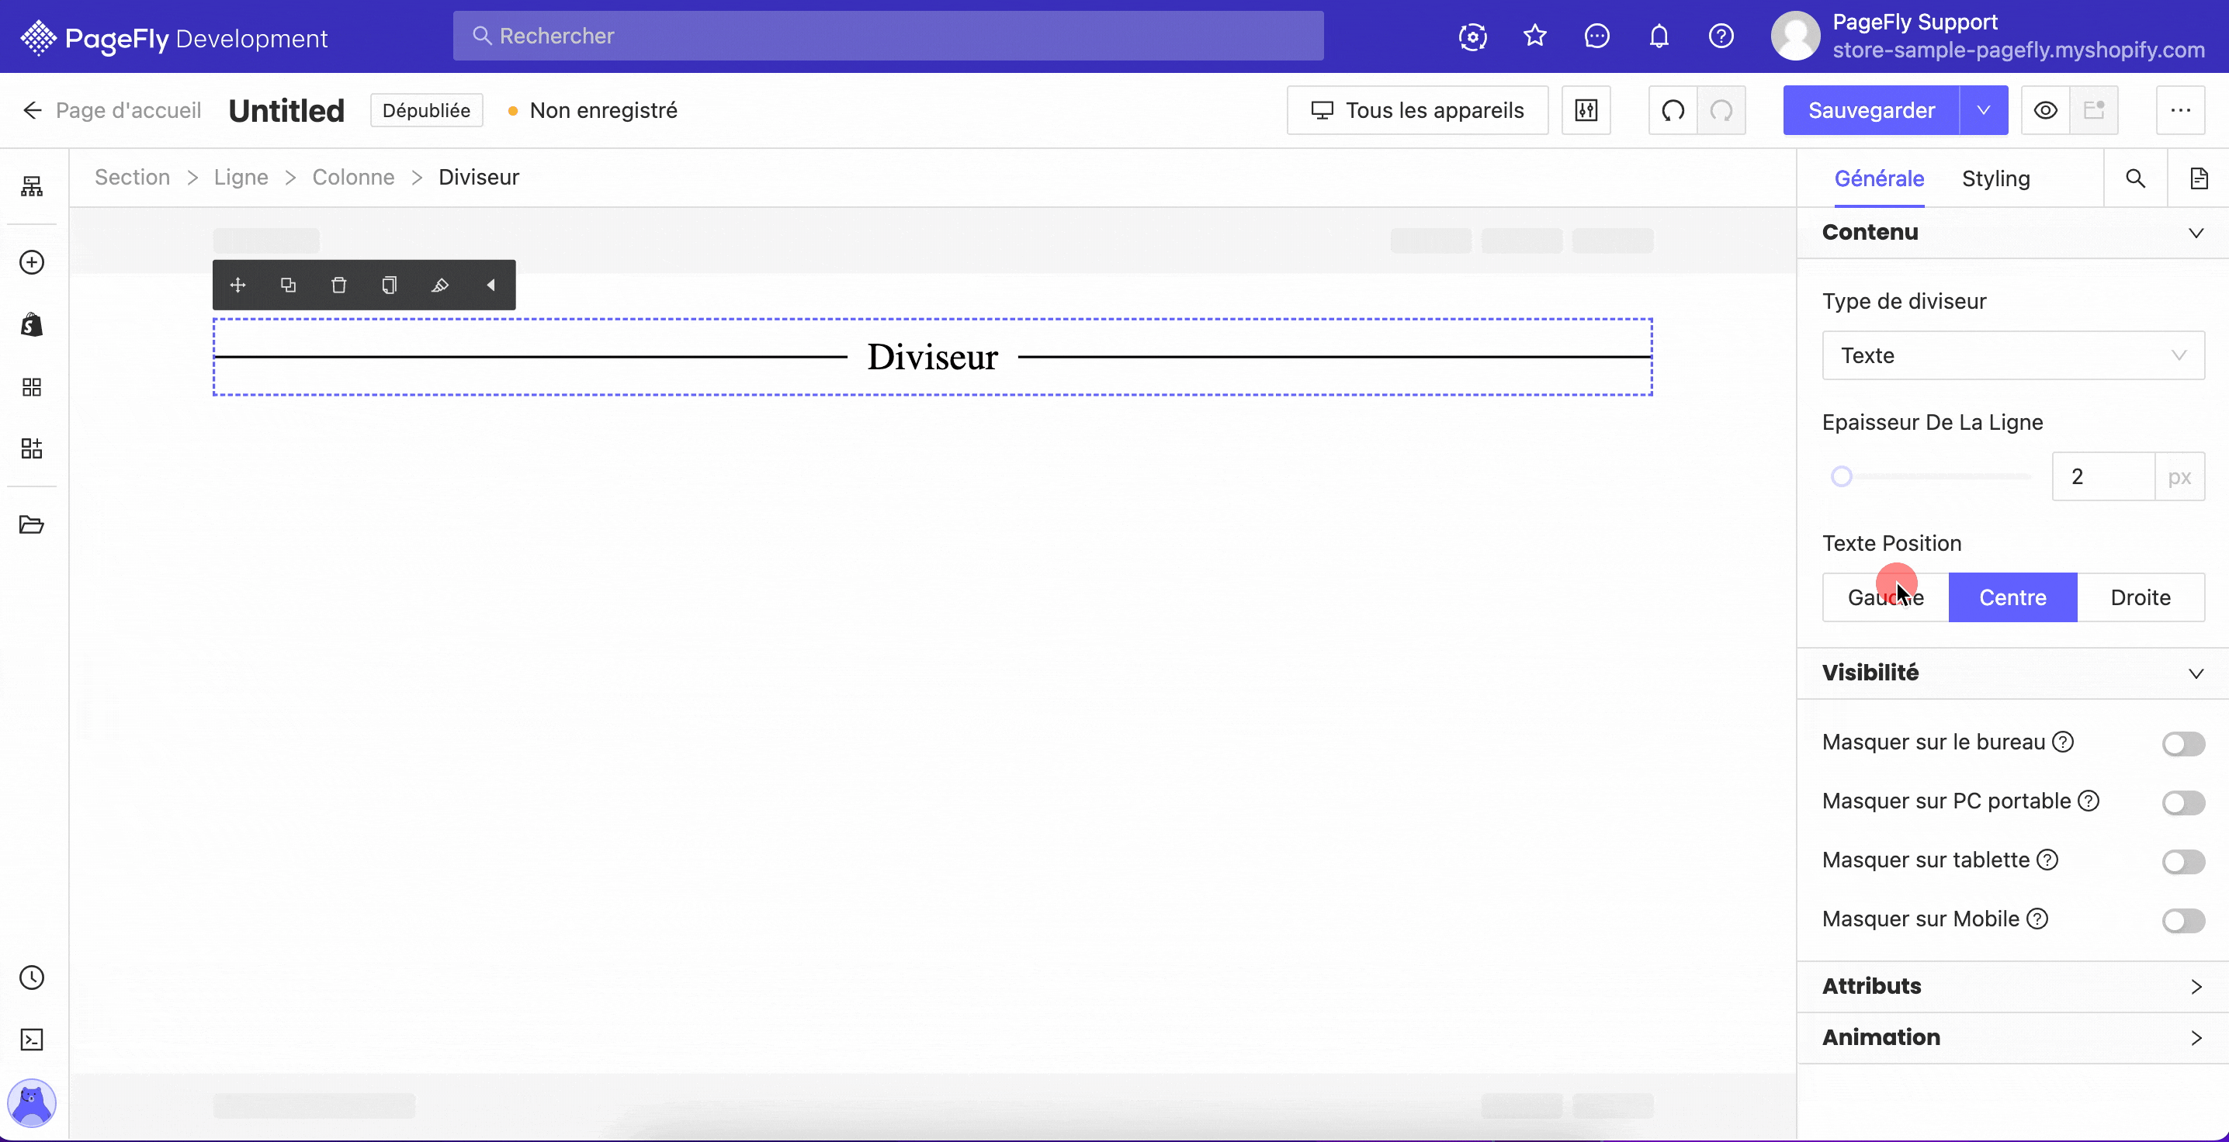The image size is (2229, 1142).
Task: Open the four-square sections grid icon
Action: (32, 386)
